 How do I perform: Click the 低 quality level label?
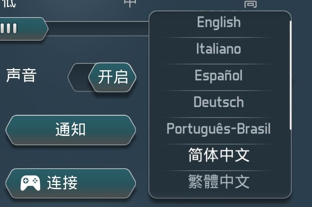coord(9,4)
